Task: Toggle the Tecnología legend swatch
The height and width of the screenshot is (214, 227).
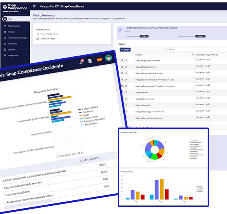Action: click(x=82, y=125)
